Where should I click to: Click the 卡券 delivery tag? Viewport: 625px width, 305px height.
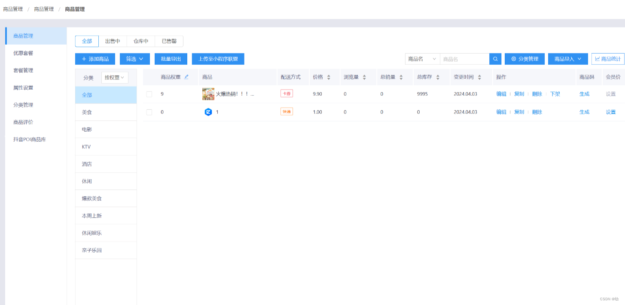[287, 94]
